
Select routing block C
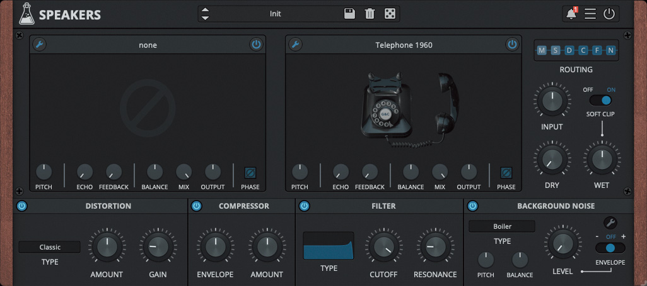(x=583, y=51)
